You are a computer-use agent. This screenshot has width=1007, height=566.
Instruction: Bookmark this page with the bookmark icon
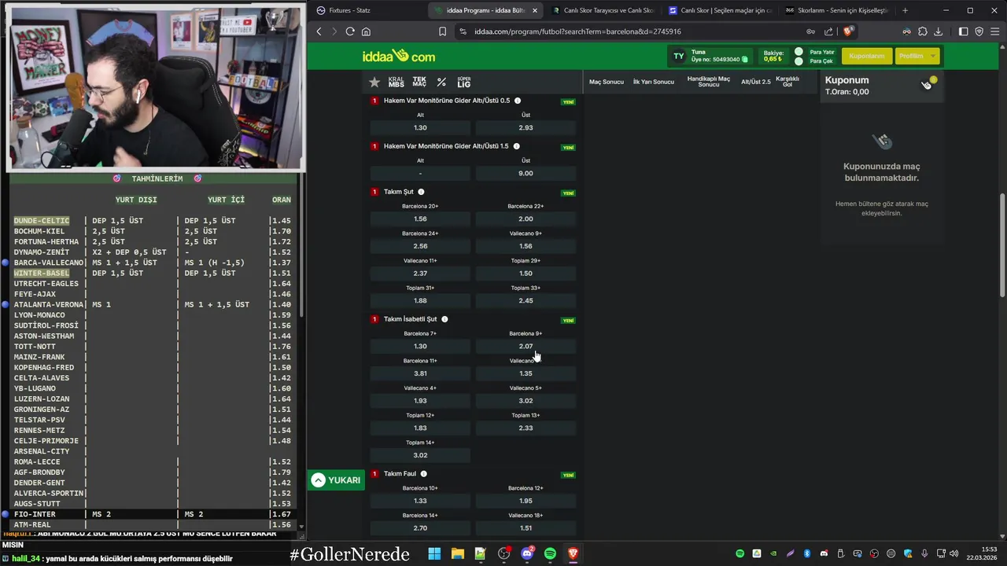pyautogui.click(x=442, y=31)
